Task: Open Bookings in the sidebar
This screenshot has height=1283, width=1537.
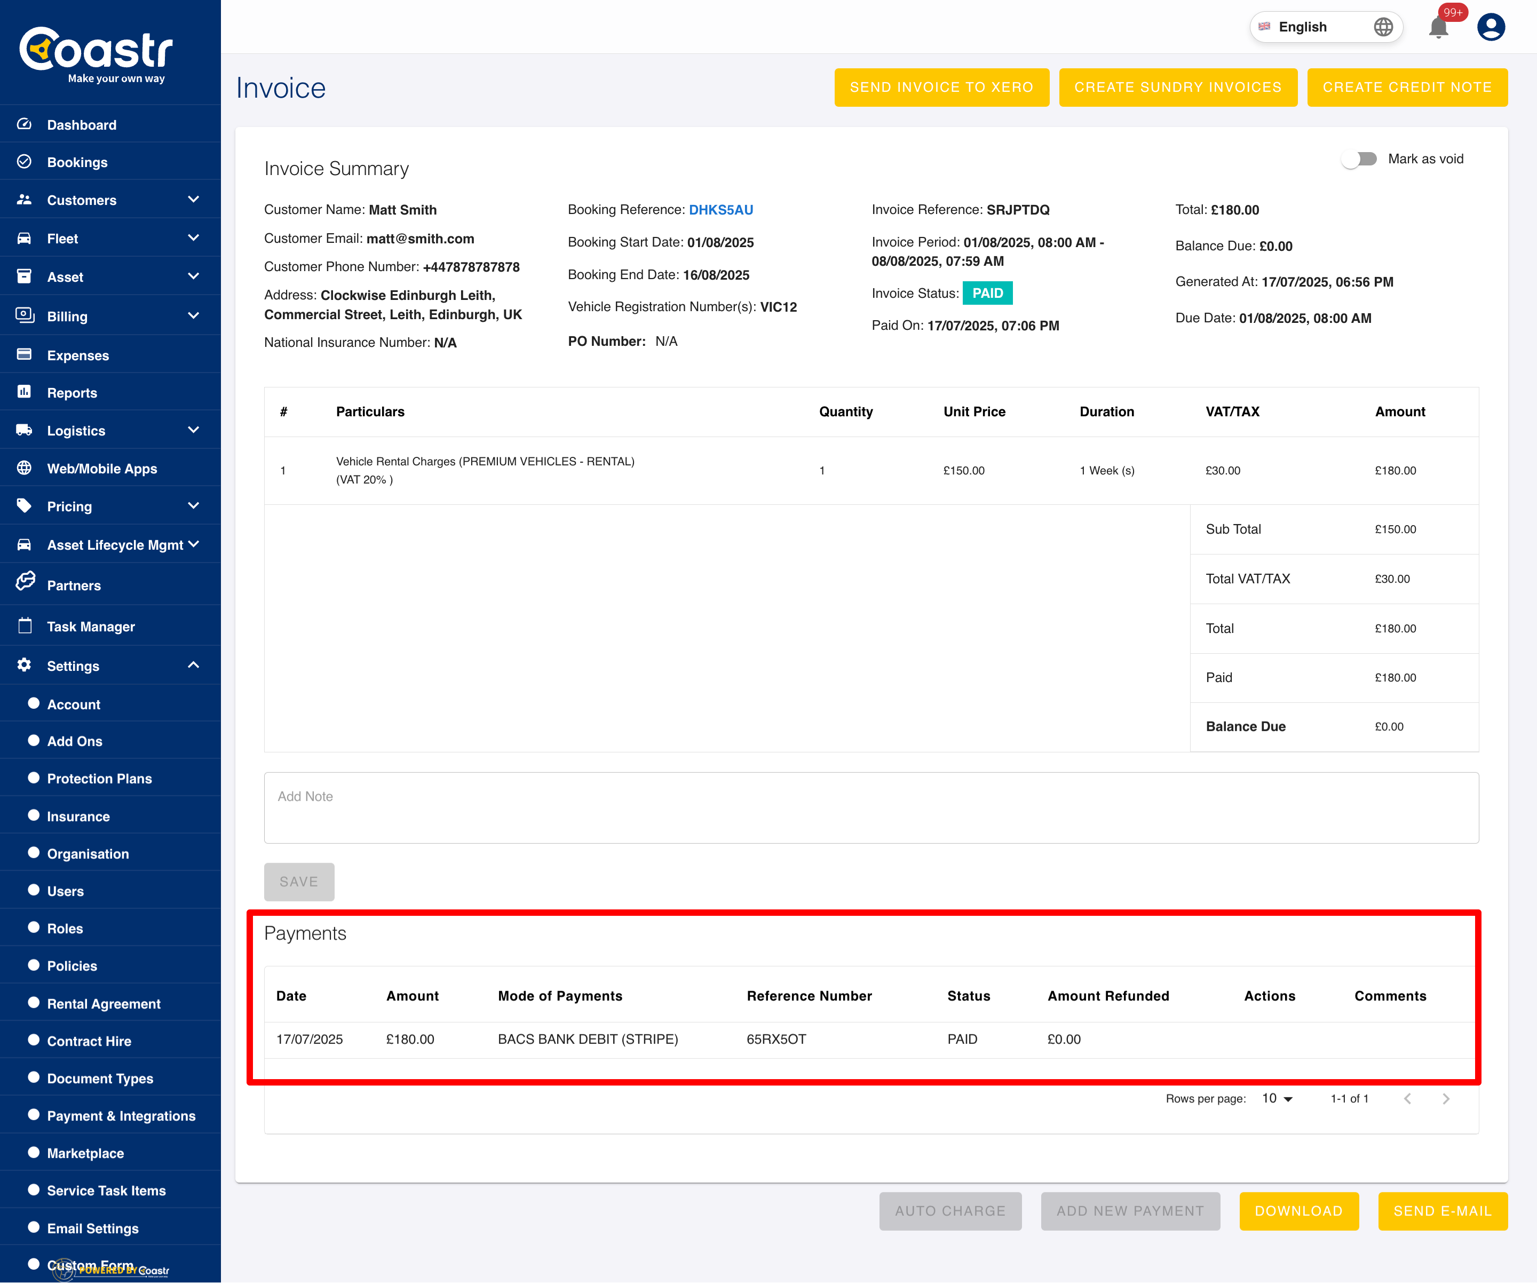Action: [x=77, y=162]
